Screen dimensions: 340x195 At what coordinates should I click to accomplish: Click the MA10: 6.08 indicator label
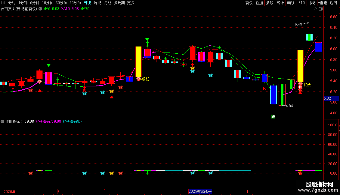point(70,9)
